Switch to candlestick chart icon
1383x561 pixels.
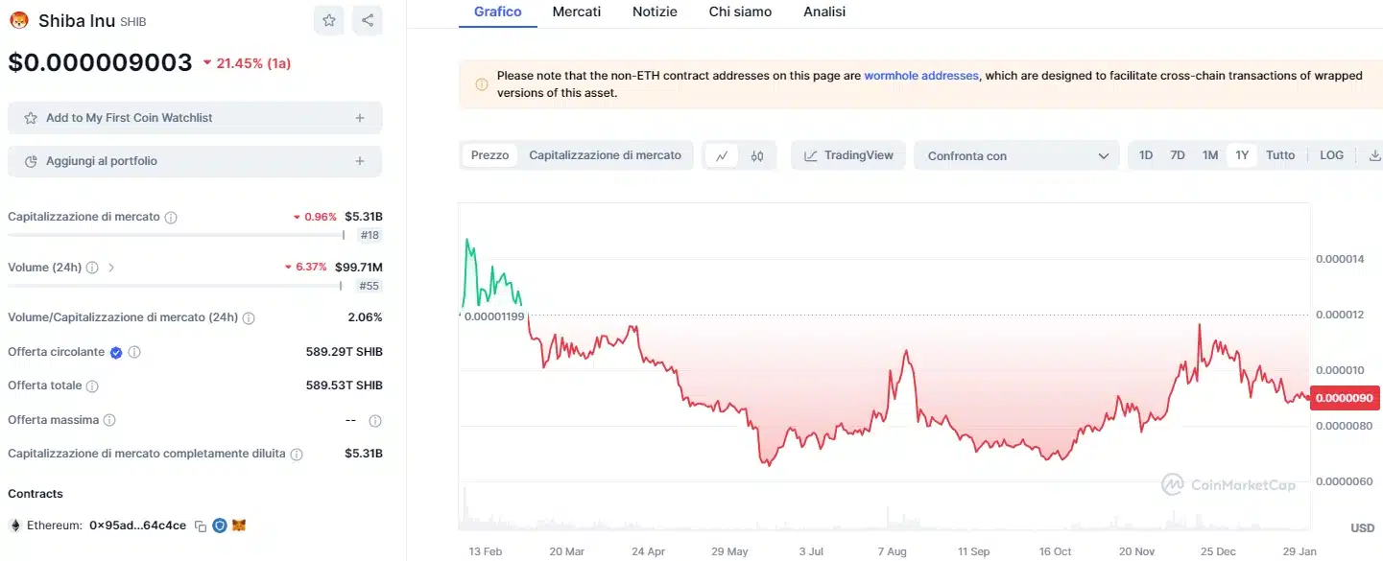tap(757, 155)
